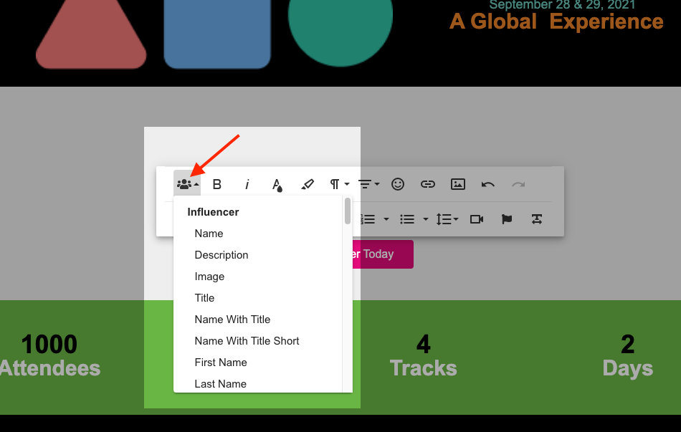Toggle italic formatting
681x432 pixels.
click(247, 184)
